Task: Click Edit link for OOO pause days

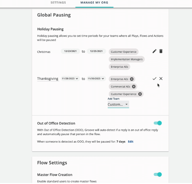Action: 131,142
